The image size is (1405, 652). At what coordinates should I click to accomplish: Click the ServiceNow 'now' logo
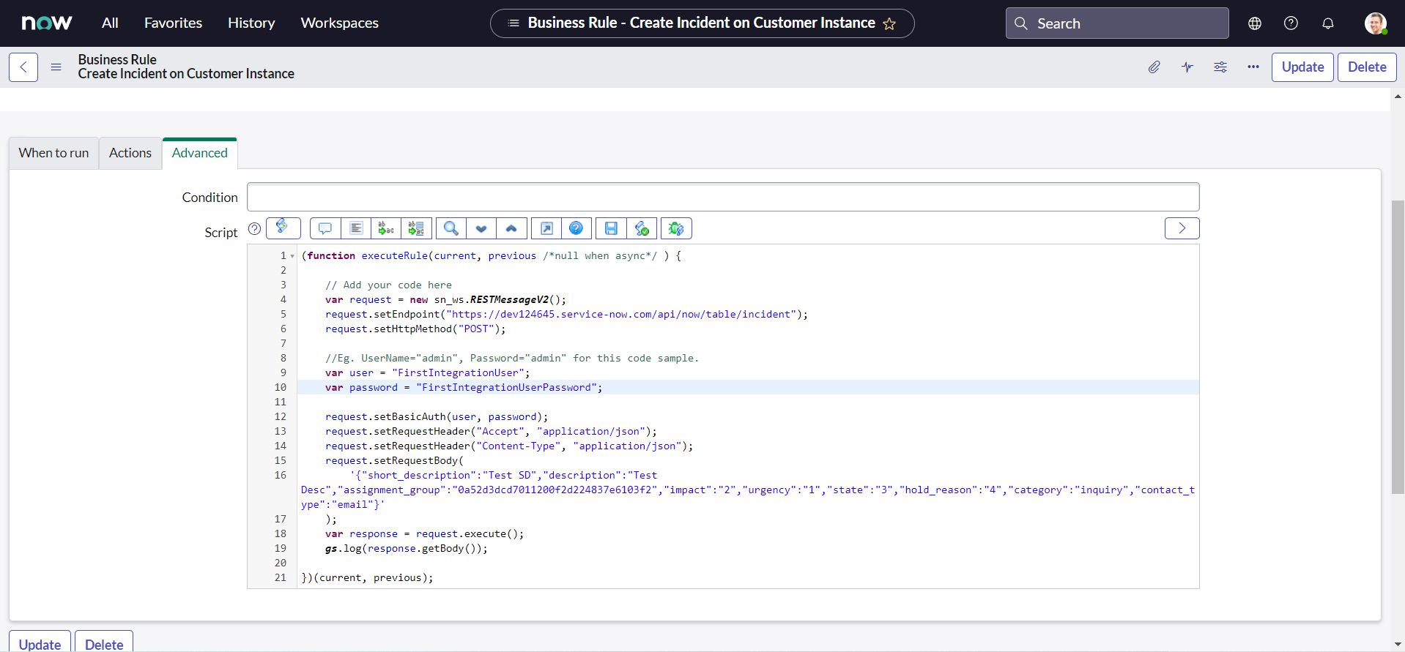tap(47, 23)
